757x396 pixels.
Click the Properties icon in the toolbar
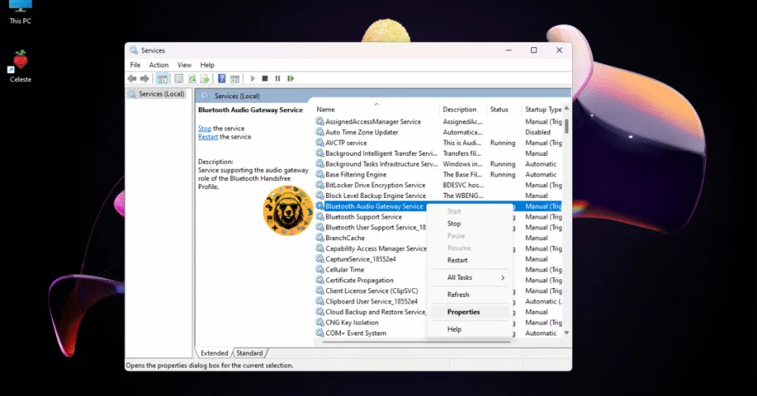178,78
